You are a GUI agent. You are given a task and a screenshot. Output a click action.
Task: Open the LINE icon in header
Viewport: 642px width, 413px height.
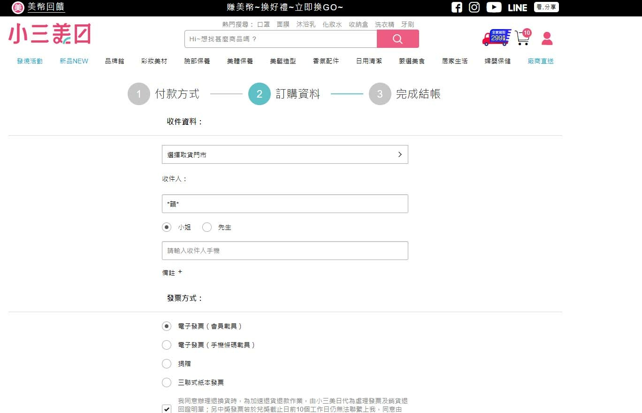tap(518, 8)
